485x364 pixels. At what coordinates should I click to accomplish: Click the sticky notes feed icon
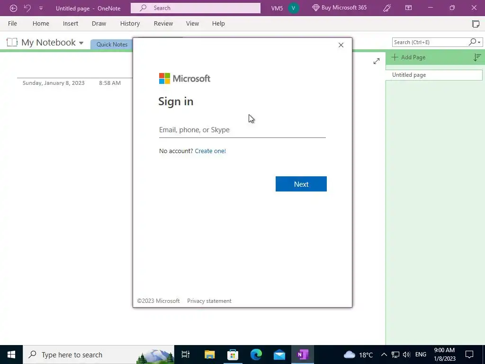click(476, 24)
